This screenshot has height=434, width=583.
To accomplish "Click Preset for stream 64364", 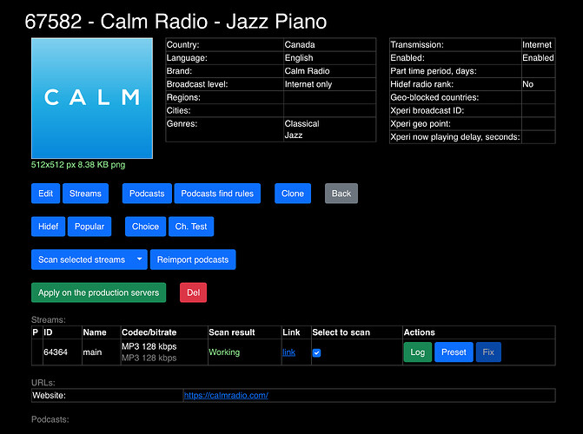I will (454, 352).
